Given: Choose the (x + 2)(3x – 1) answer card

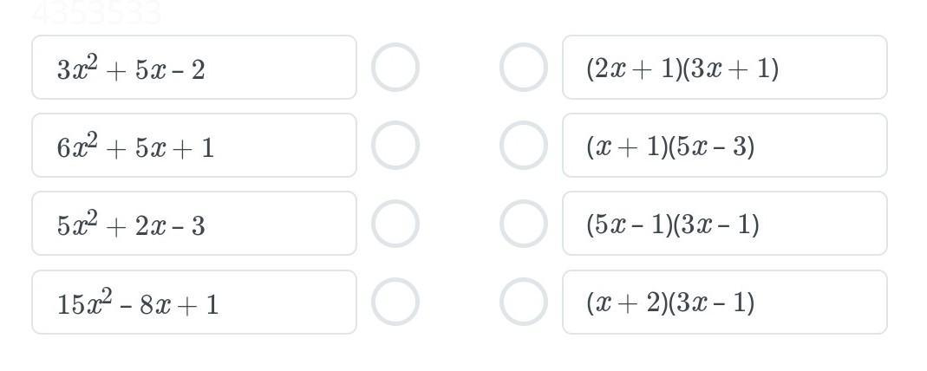Looking at the screenshot, I should point(725,302).
